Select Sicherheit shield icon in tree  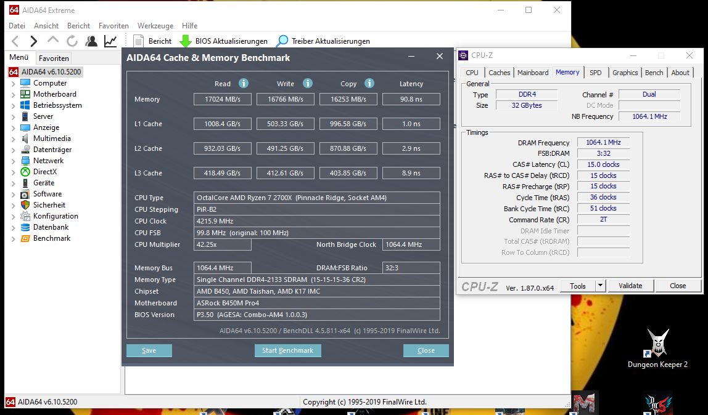click(25, 205)
